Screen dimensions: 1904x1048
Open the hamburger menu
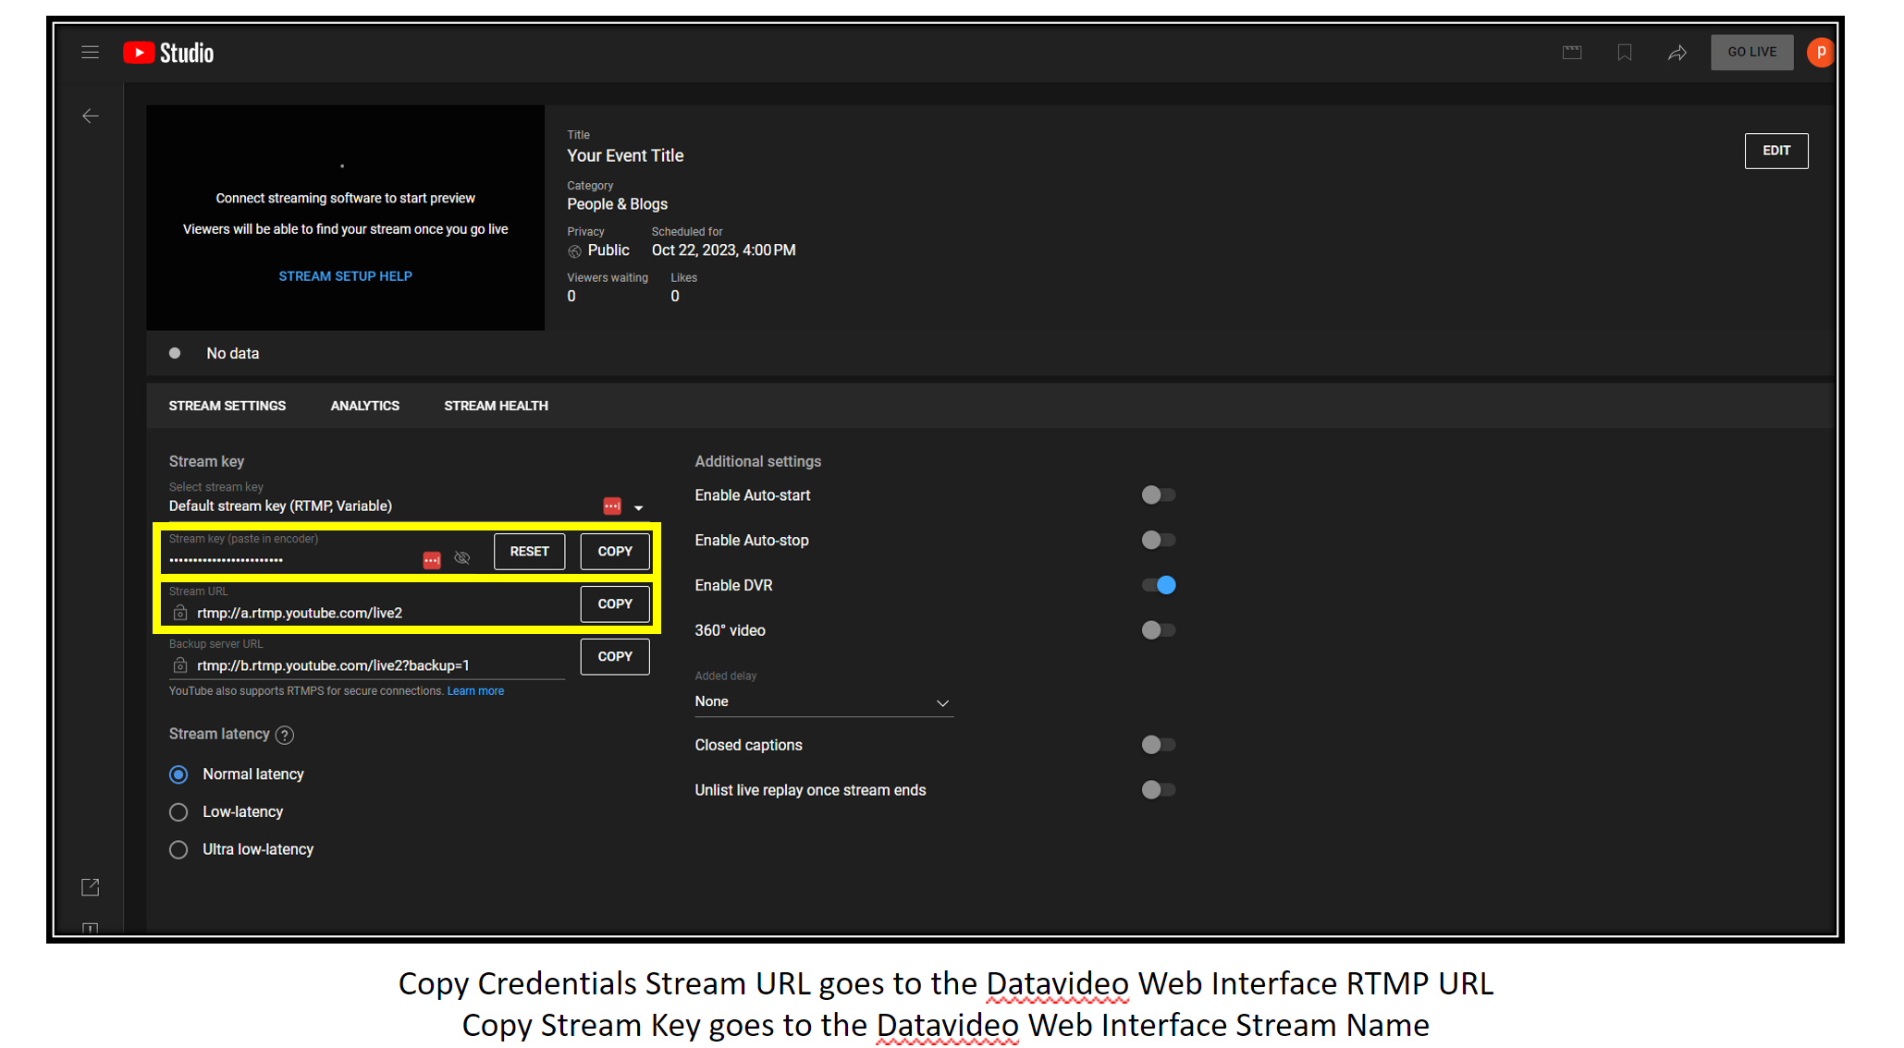[90, 53]
